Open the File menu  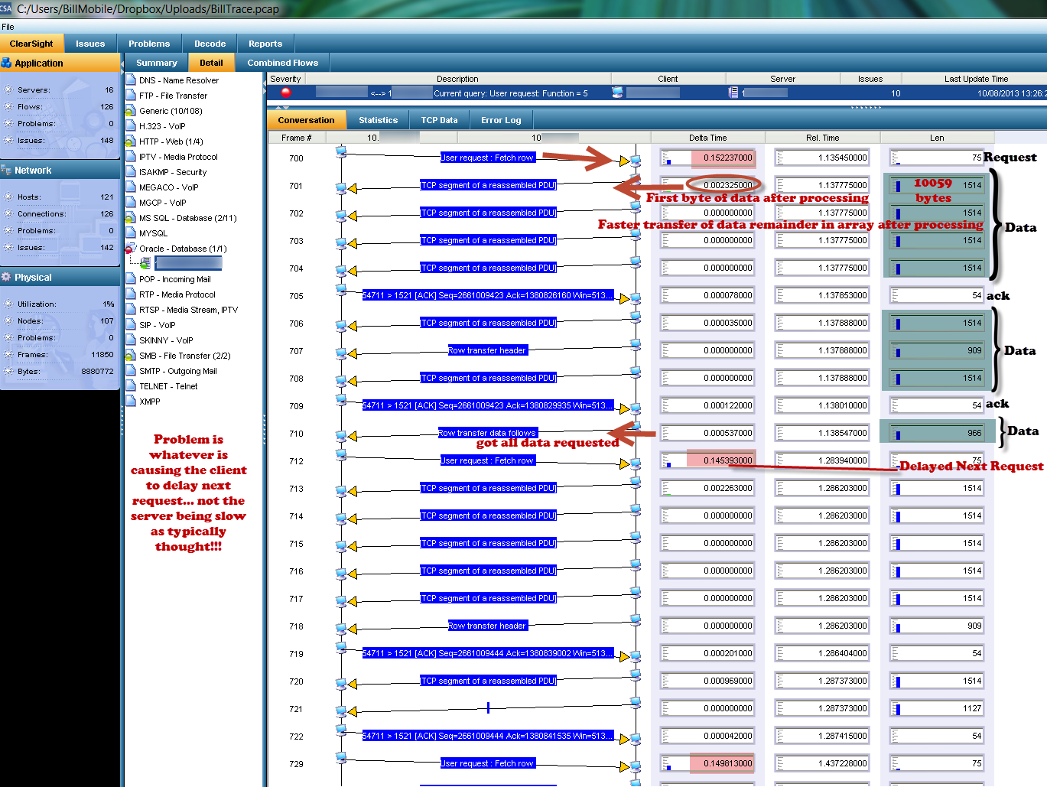pos(8,26)
